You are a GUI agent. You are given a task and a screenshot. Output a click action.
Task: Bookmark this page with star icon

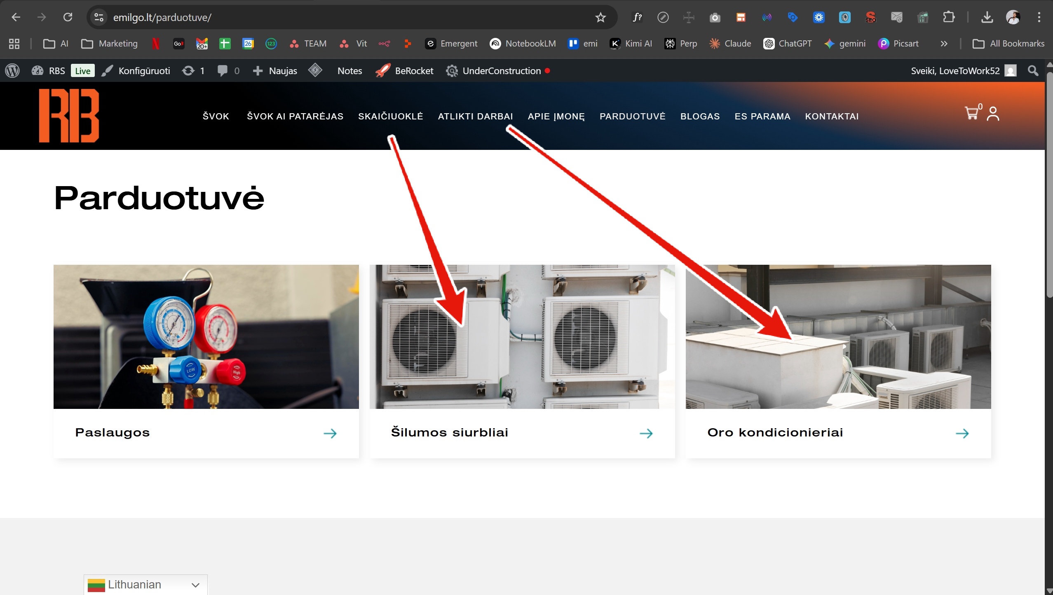coord(600,17)
